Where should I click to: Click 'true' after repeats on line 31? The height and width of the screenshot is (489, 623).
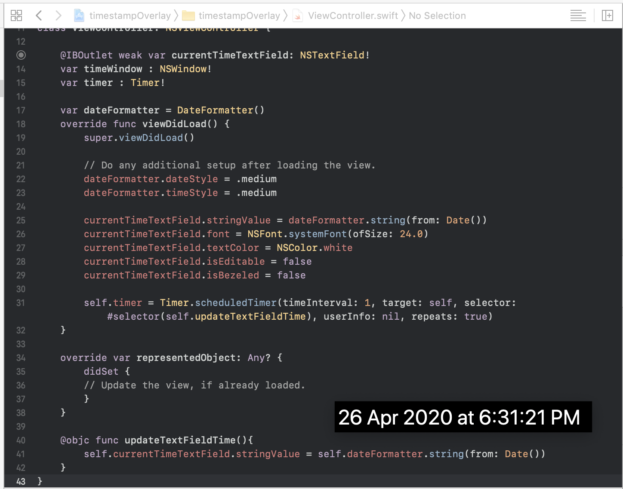[x=476, y=316]
